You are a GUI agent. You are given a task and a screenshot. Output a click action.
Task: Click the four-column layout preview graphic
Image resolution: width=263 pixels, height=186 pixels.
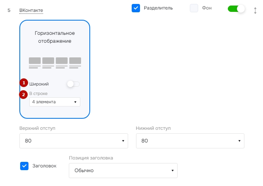tap(55, 63)
